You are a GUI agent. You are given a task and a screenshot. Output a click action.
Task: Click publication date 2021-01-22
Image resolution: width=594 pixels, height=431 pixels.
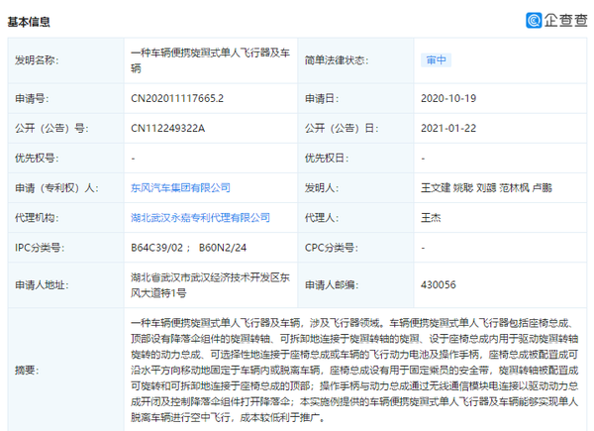coord(448,128)
